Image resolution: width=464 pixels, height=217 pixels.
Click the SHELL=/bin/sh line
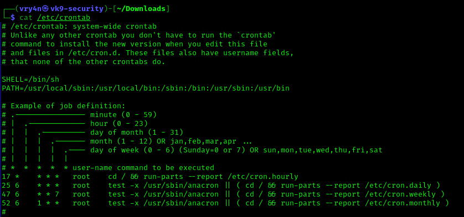point(30,80)
